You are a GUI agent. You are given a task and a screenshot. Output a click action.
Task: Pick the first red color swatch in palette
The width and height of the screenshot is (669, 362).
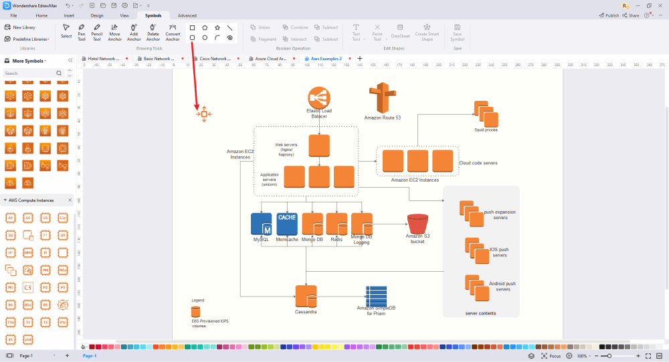coord(92,347)
